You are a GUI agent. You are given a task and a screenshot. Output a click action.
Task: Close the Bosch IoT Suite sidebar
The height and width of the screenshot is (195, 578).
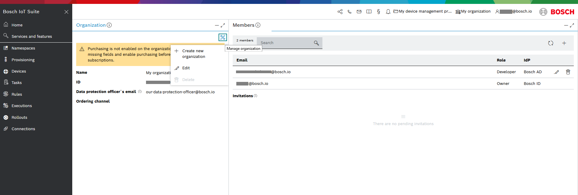point(66,12)
